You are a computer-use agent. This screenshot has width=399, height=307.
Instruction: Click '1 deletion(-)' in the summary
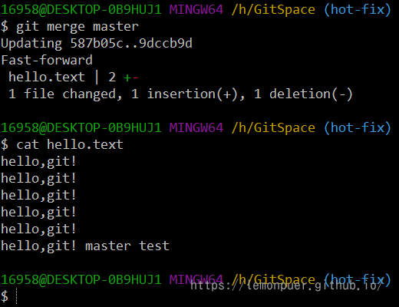[x=303, y=94]
